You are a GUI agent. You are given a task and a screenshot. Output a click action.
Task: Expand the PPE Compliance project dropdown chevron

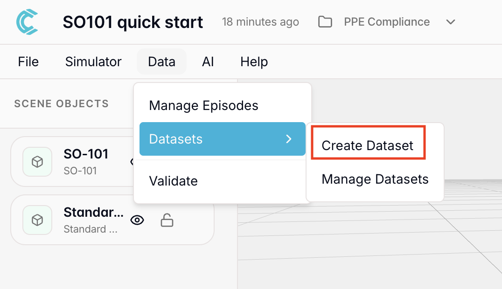(x=450, y=22)
